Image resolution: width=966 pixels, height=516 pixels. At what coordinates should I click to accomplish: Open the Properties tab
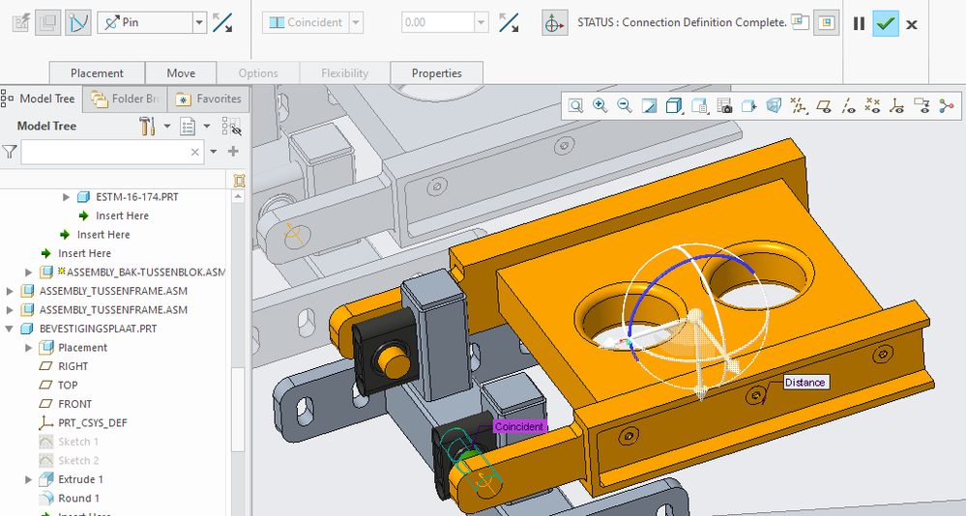point(436,73)
